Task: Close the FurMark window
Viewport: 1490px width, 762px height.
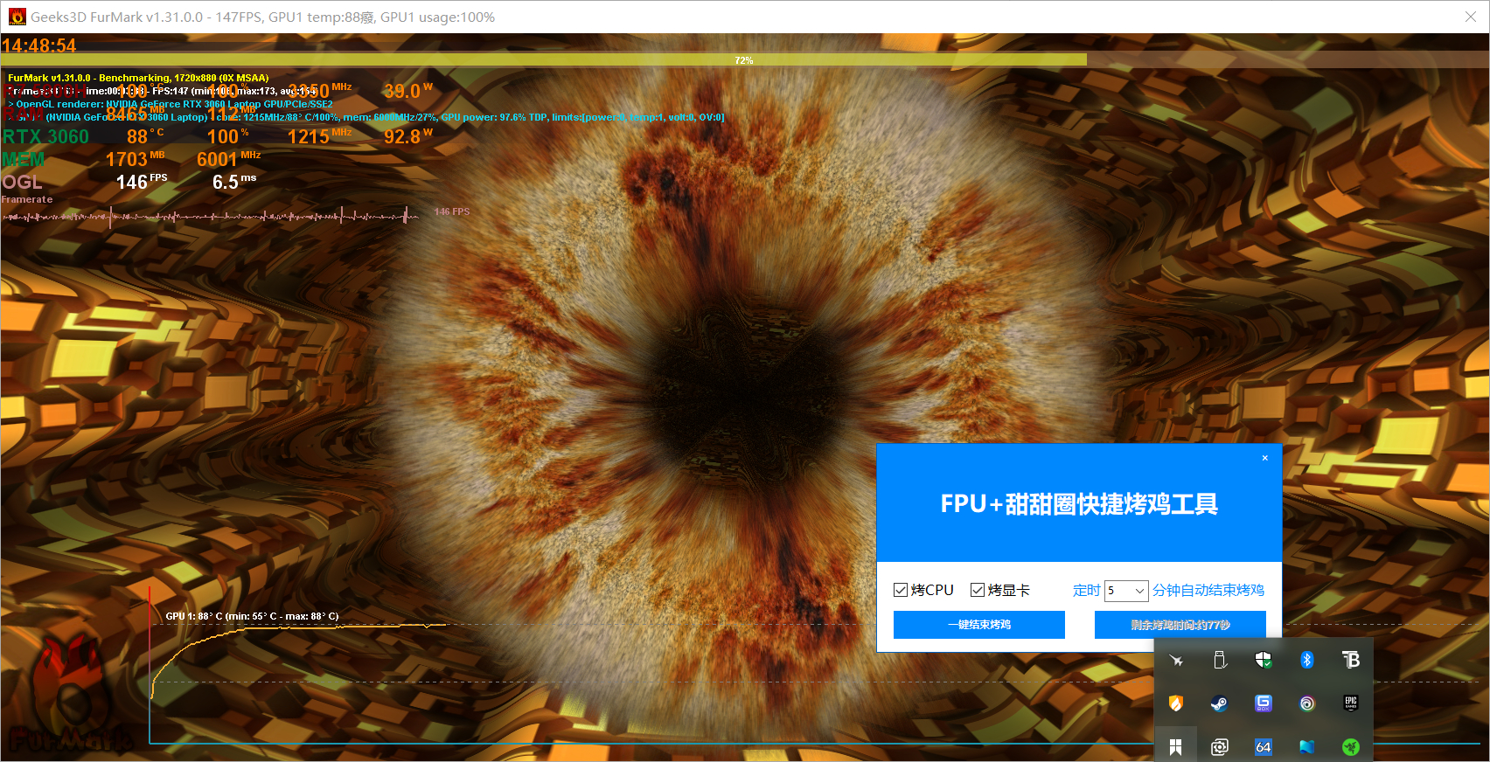Action: 1471,17
